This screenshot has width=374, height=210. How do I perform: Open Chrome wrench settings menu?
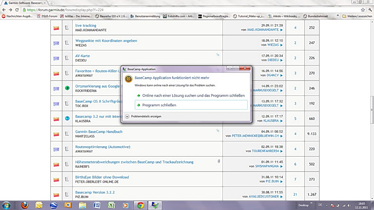(x=370, y=10)
